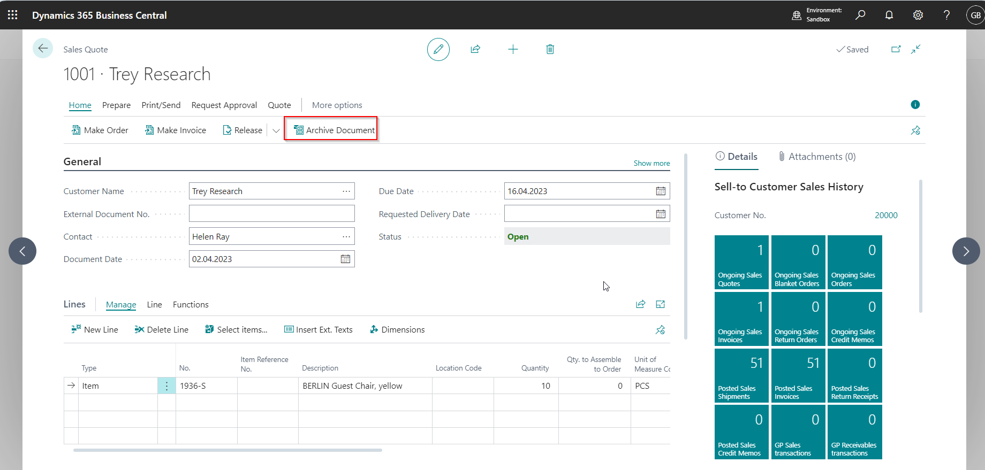
Task: Expand the Release dropdown chevron
Action: [276, 130]
